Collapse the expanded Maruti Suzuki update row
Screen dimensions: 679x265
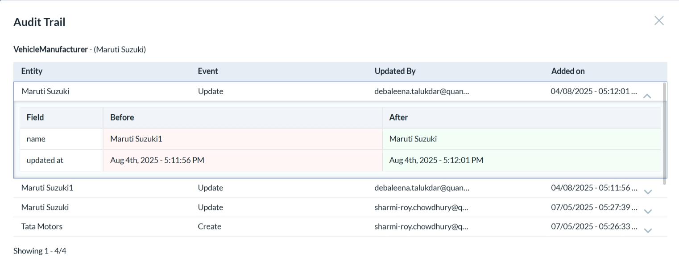pyautogui.click(x=647, y=96)
